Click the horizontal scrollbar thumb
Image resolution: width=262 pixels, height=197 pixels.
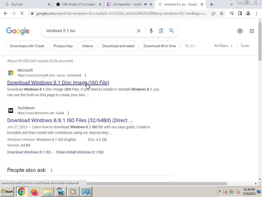pos(157,184)
